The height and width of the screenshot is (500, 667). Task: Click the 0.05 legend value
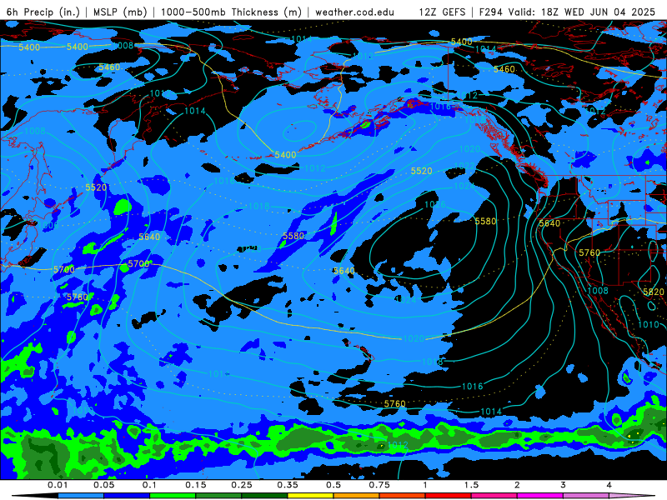(103, 485)
